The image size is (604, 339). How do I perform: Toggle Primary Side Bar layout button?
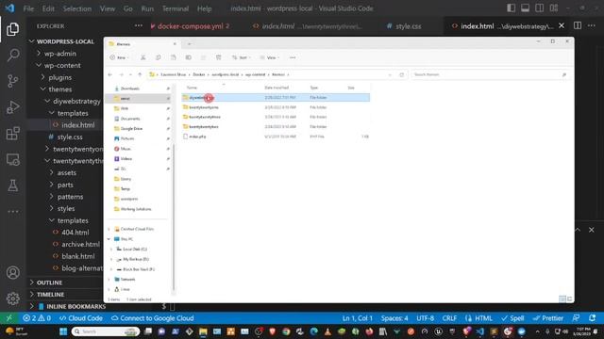(x=512, y=8)
